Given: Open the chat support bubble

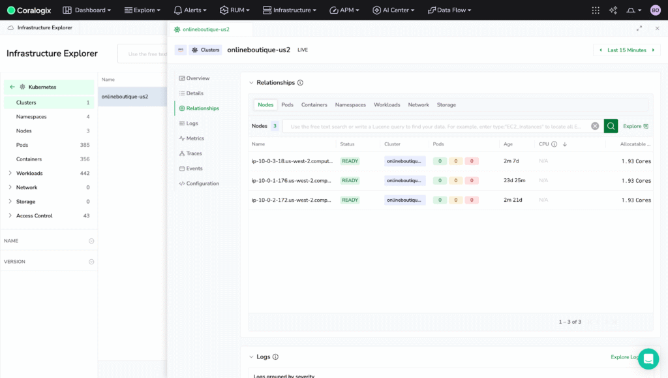Looking at the screenshot, I should 648,359.
